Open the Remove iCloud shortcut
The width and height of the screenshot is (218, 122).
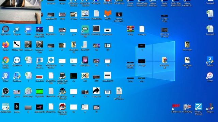pos(119,14)
